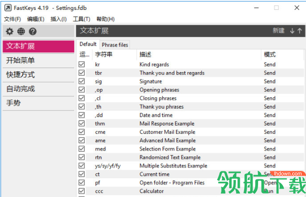Select the 'Selection Form Example' row
This screenshot has height=197, width=306.
(x=191, y=149)
